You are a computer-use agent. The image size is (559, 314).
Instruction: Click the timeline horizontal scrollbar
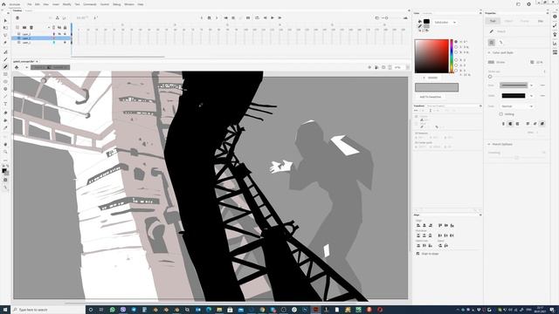(x=118, y=57)
